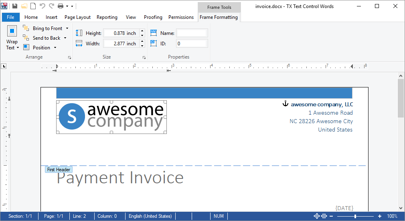Click the 100% zoom level

(x=392, y=216)
